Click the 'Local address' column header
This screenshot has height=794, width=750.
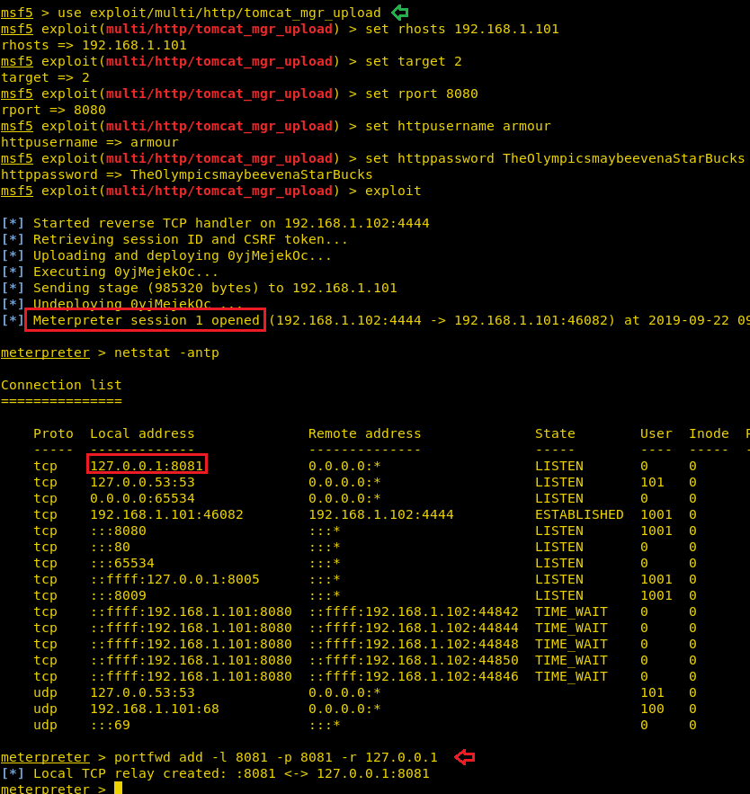(142, 434)
